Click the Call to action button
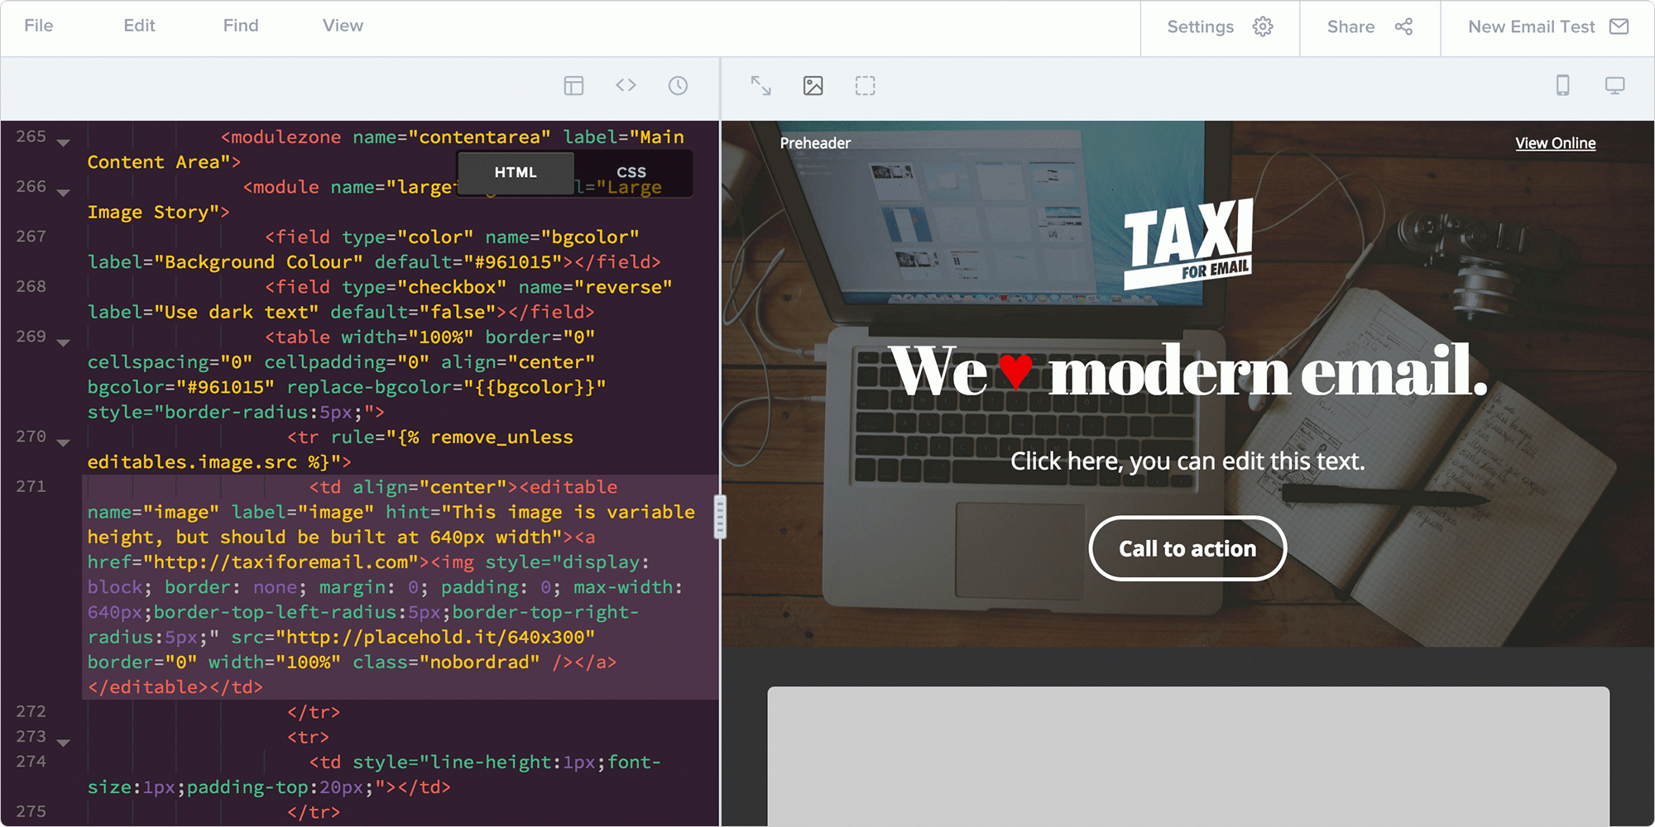 pos(1187,548)
